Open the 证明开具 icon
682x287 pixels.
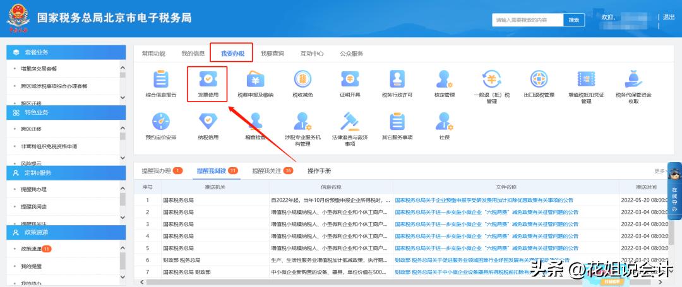[350, 79]
